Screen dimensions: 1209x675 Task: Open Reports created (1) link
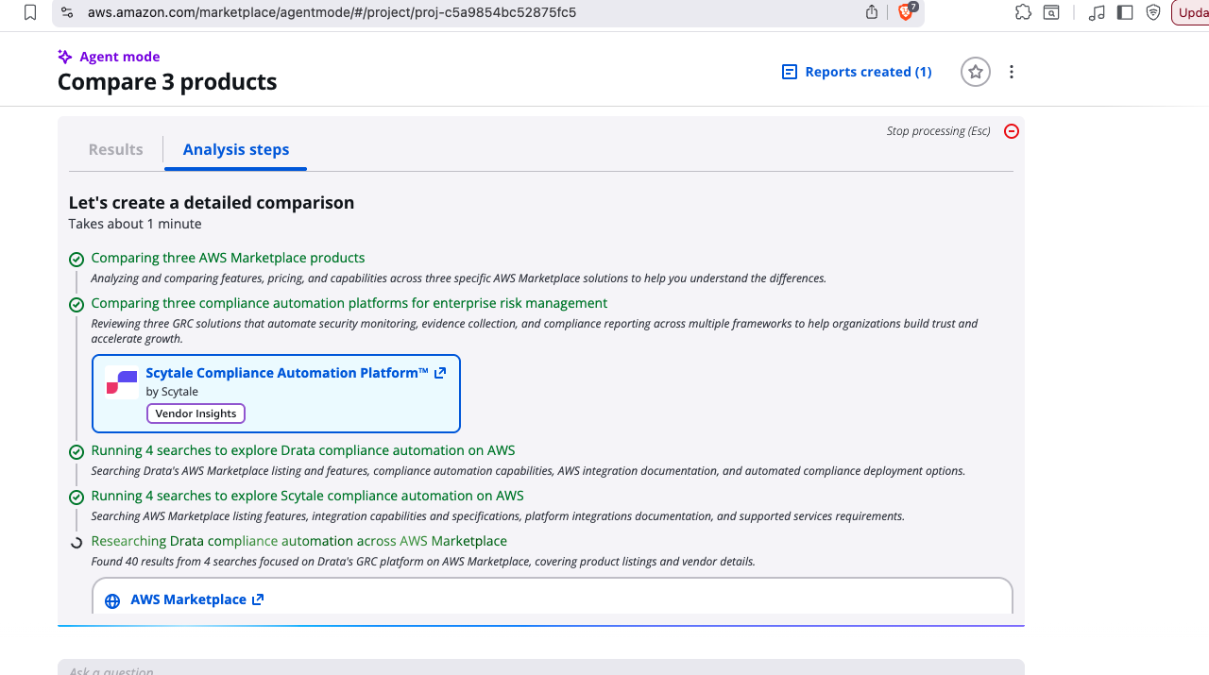tap(857, 72)
